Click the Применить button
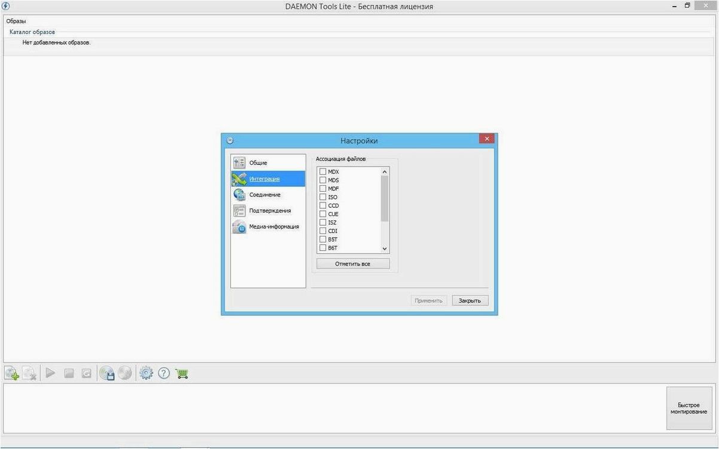This screenshot has width=719, height=449. click(x=429, y=300)
